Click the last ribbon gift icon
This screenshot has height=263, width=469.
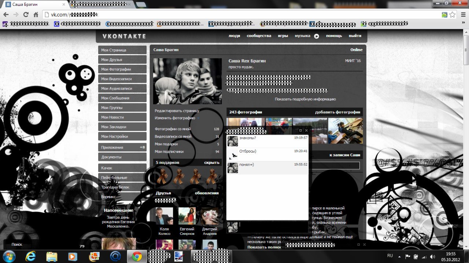211,176
